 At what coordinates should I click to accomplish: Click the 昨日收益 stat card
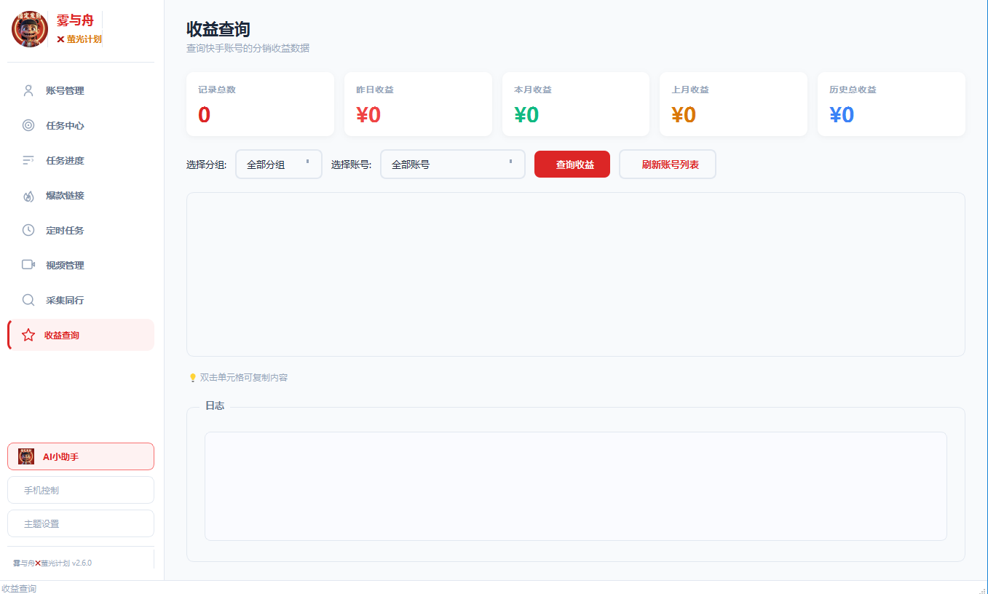418,103
